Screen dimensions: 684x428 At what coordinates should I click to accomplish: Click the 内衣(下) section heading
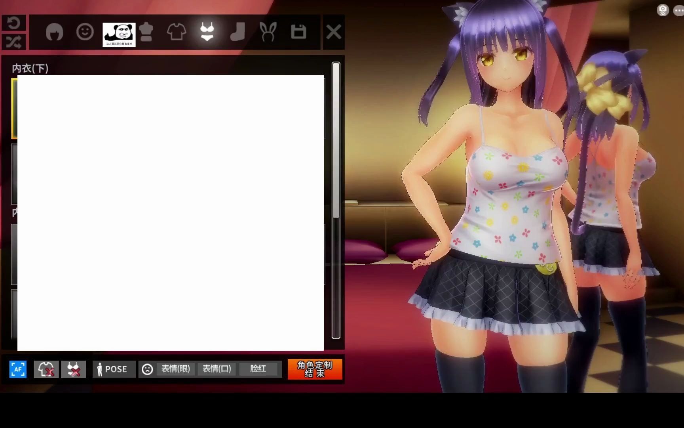click(30, 68)
